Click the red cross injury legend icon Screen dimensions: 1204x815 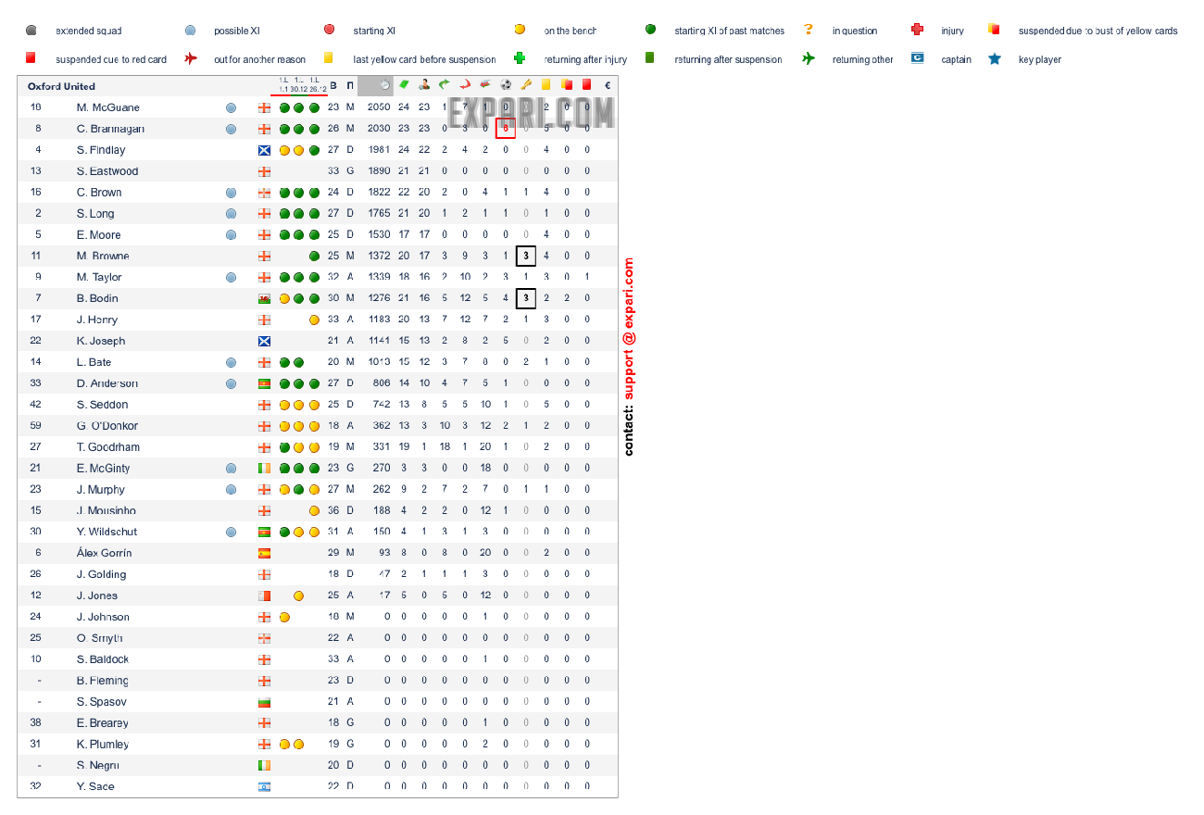pyautogui.click(x=918, y=31)
